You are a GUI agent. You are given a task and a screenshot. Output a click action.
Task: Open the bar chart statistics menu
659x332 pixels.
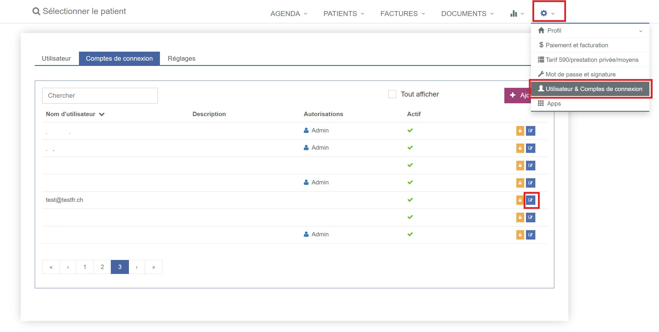[x=517, y=14]
